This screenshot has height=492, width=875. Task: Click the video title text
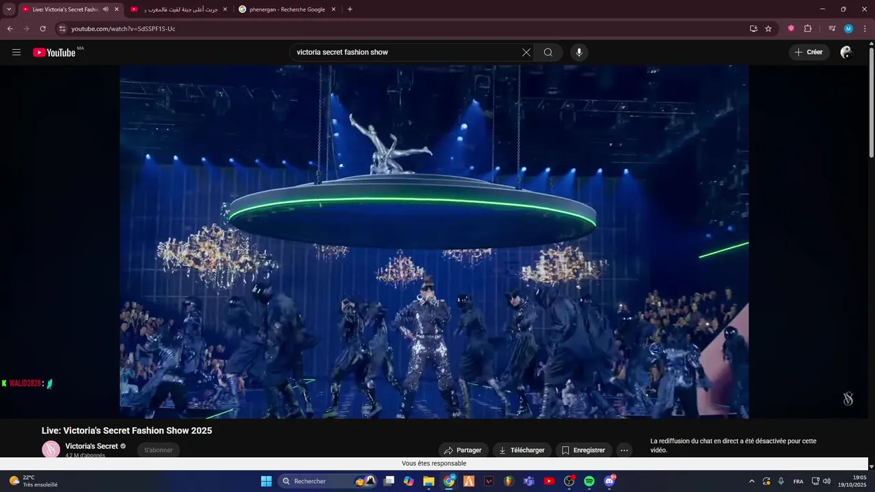[127, 430]
